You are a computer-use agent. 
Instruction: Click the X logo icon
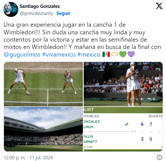point(159,6)
